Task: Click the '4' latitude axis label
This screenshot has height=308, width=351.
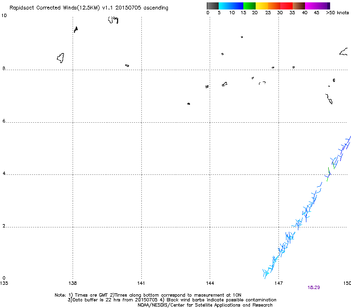Action: pos(4,173)
